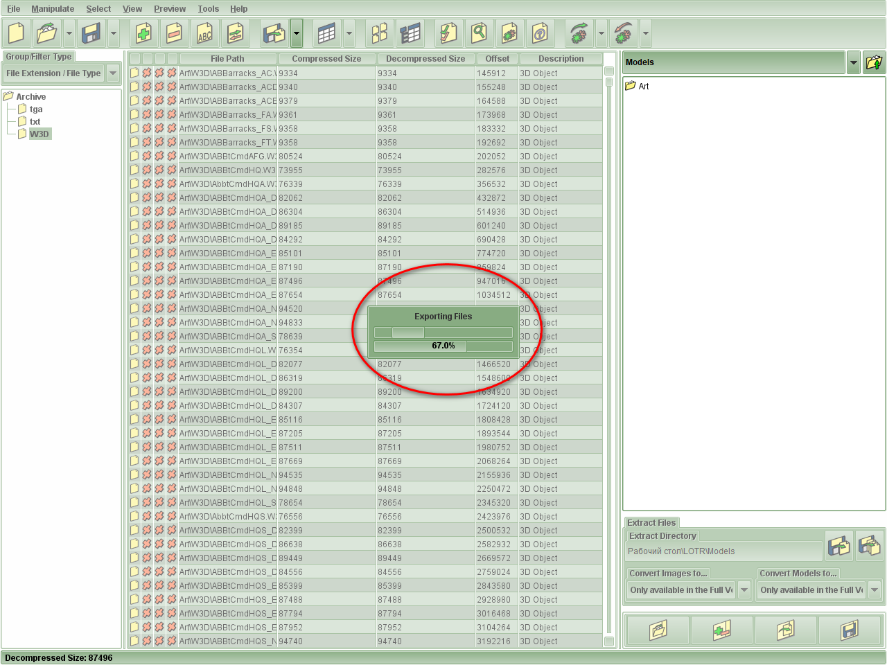
Task: Sort by the Description column header
Action: (561, 59)
